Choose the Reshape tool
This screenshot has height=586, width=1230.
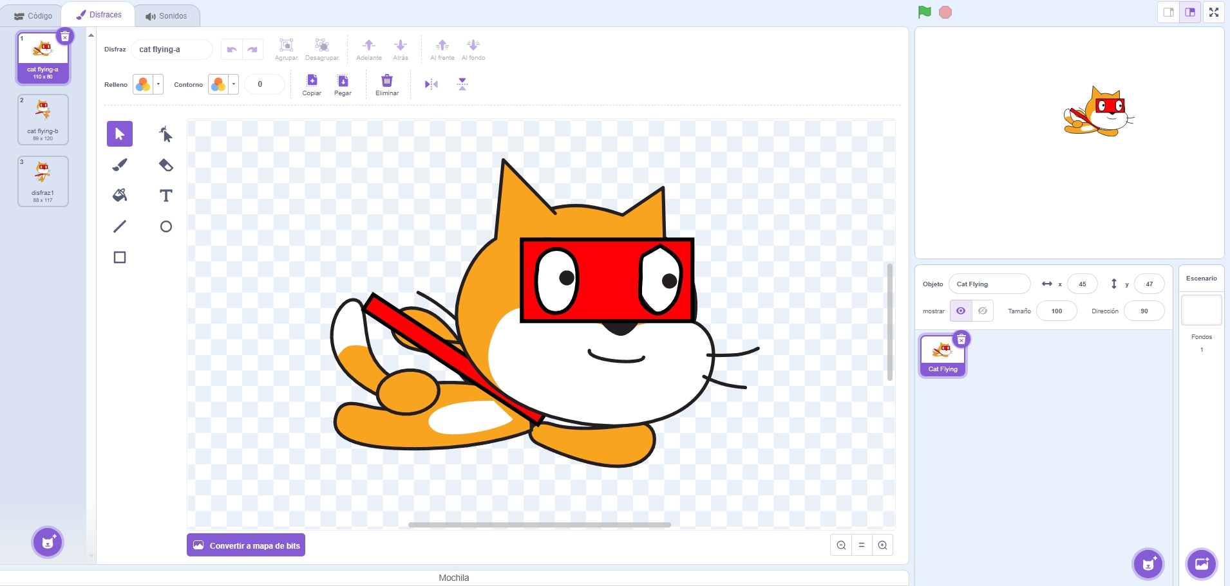166,134
